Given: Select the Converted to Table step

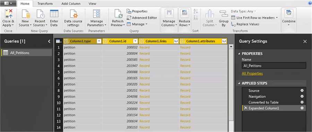Looking at the screenshot, I should [x=263, y=102].
